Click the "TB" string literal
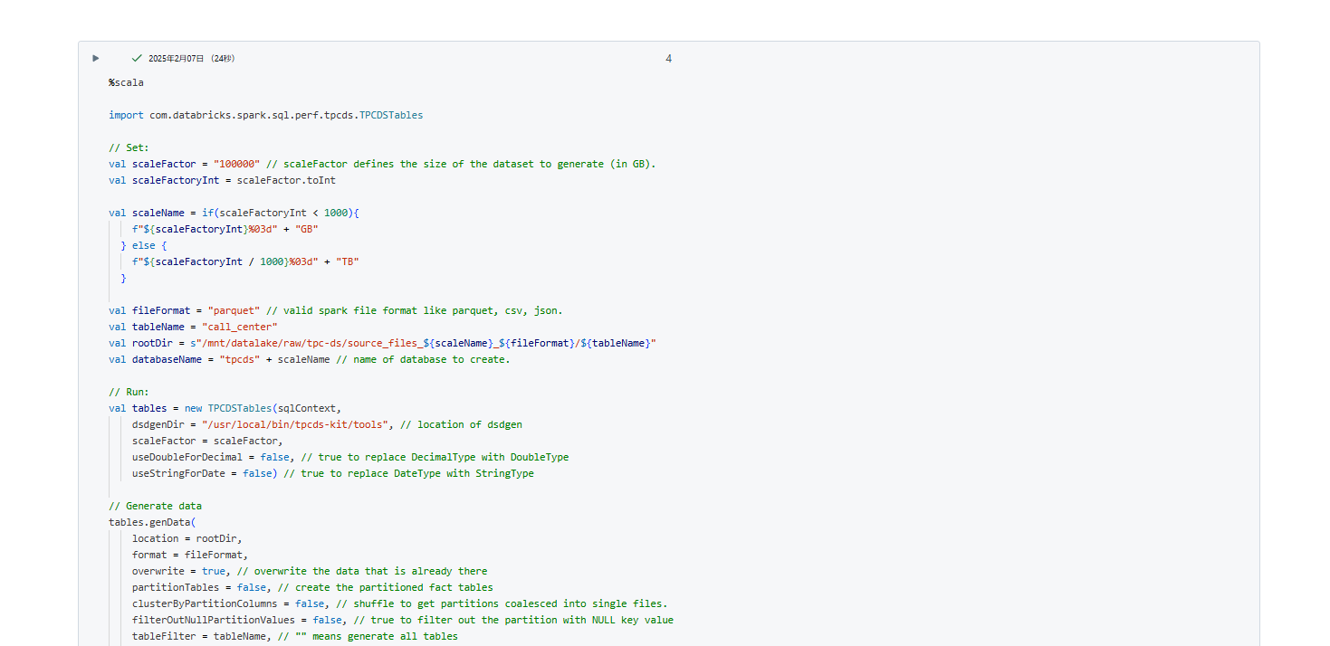Image resolution: width=1330 pixels, height=646 pixels. pos(348,261)
